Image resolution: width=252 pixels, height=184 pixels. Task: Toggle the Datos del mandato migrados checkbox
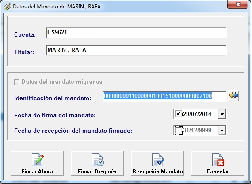tap(17, 82)
